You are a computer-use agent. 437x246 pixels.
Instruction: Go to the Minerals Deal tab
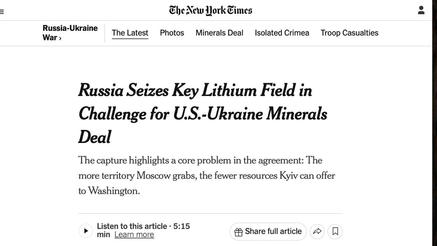pos(219,33)
